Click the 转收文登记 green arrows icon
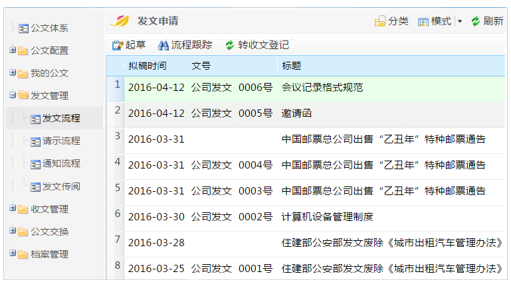Image resolution: width=511 pixels, height=286 pixels. [x=230, y=45]
